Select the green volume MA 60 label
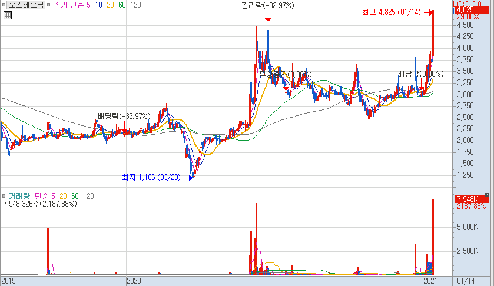This screenshot has height=286, width=494. pos(75,196)
